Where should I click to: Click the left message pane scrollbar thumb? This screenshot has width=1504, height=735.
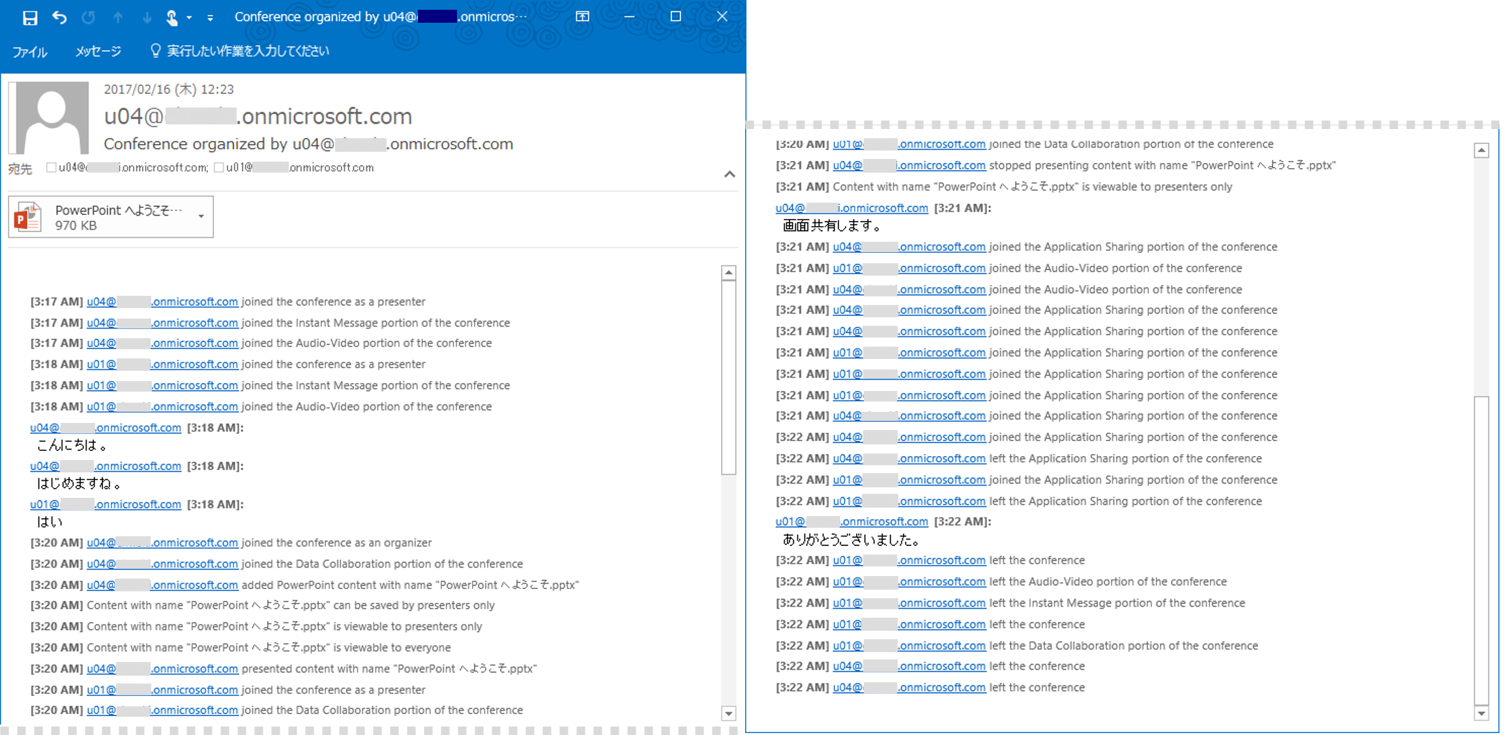point(729,378)
